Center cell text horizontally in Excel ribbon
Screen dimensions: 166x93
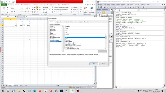35,10
